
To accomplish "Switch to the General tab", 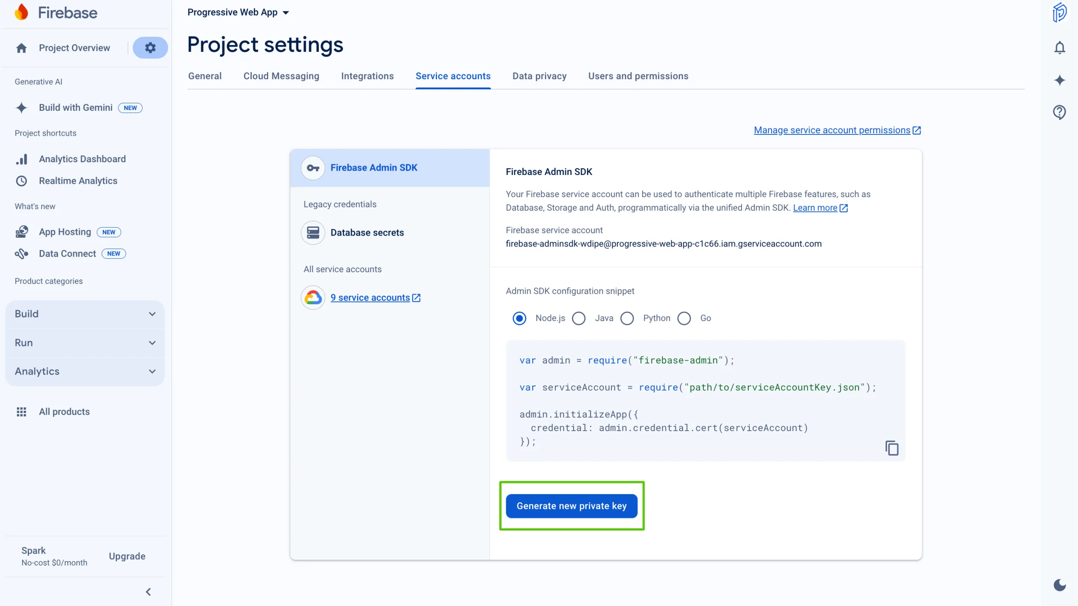I will (x=205, y=76).
